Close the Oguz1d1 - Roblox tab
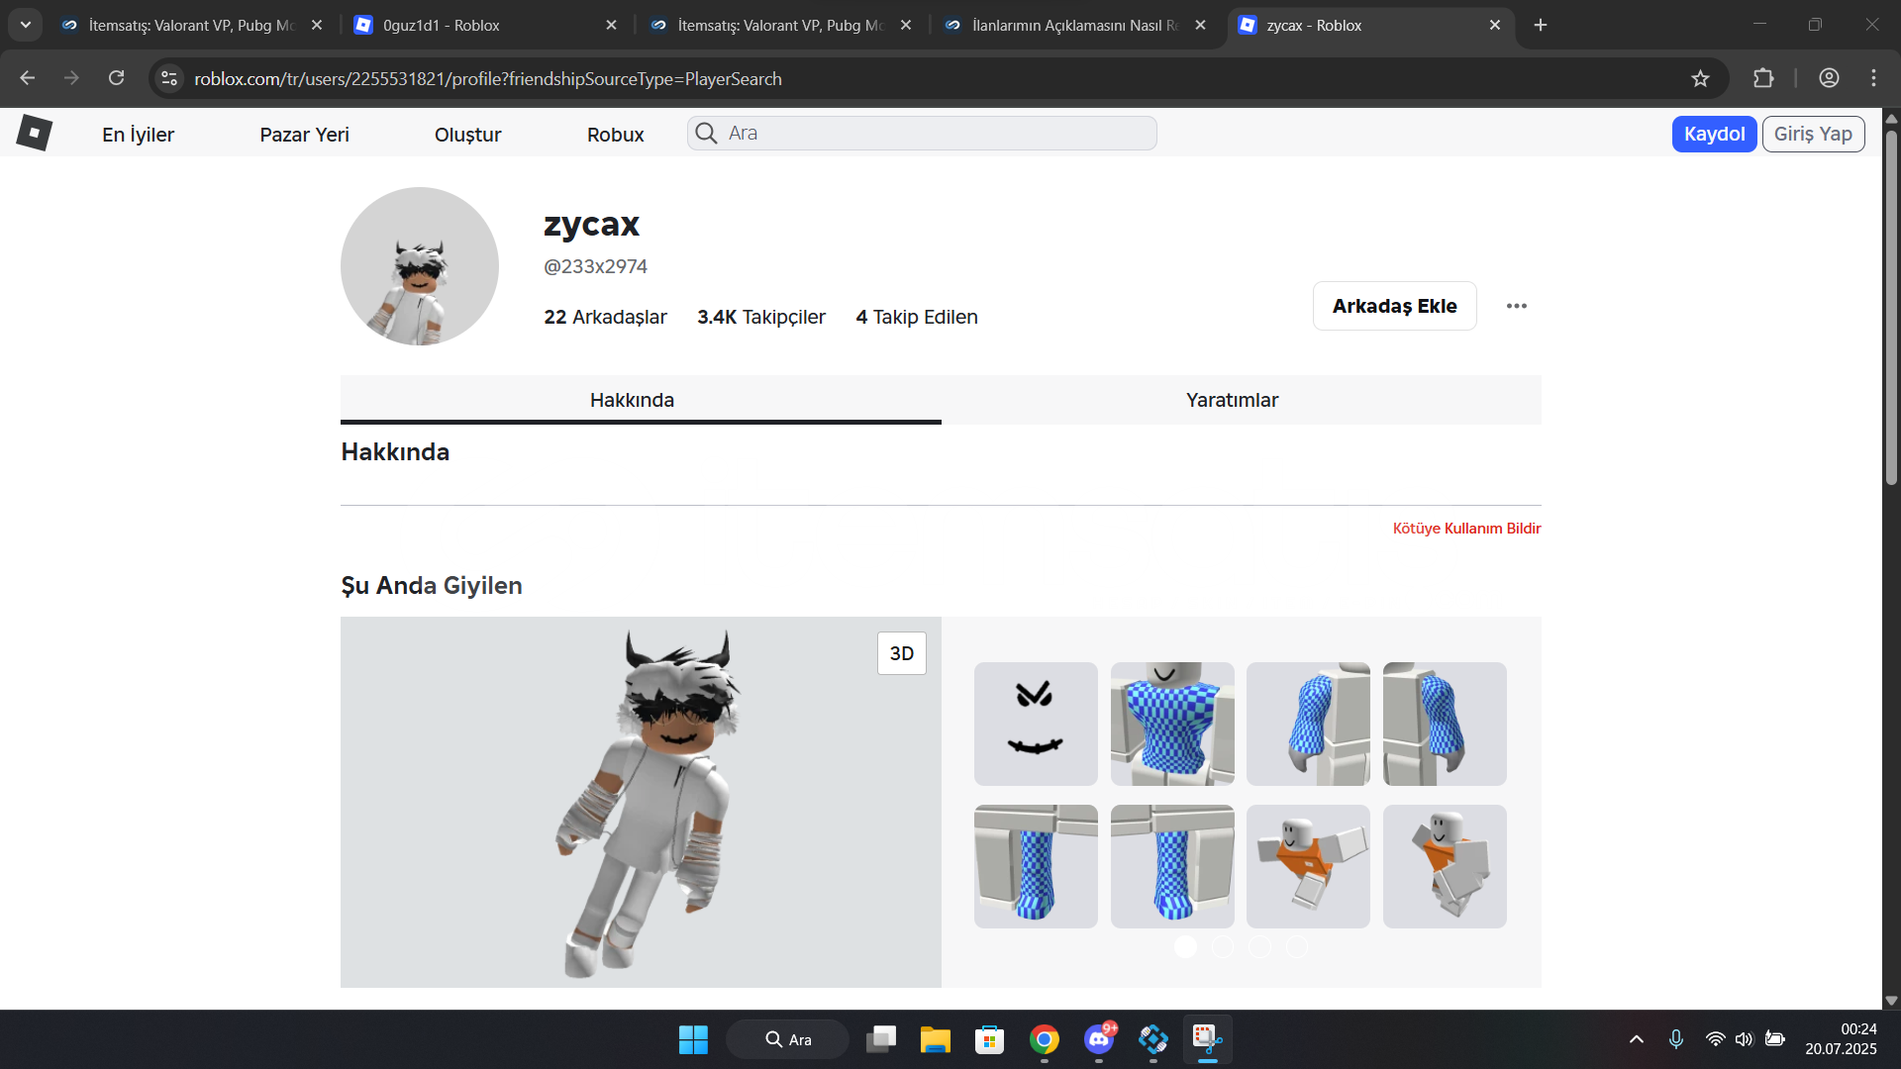 tap(611, 25)
